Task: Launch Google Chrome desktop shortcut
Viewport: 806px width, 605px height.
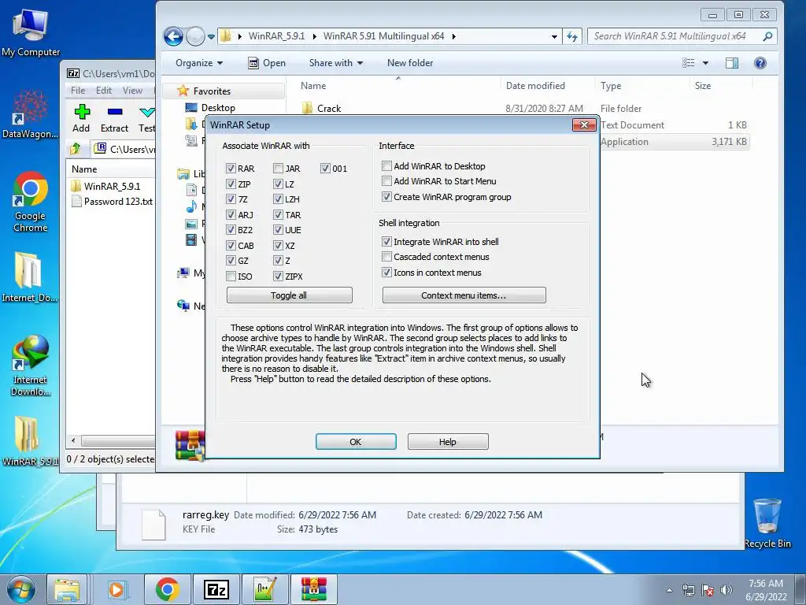Action: coord(31,202)
